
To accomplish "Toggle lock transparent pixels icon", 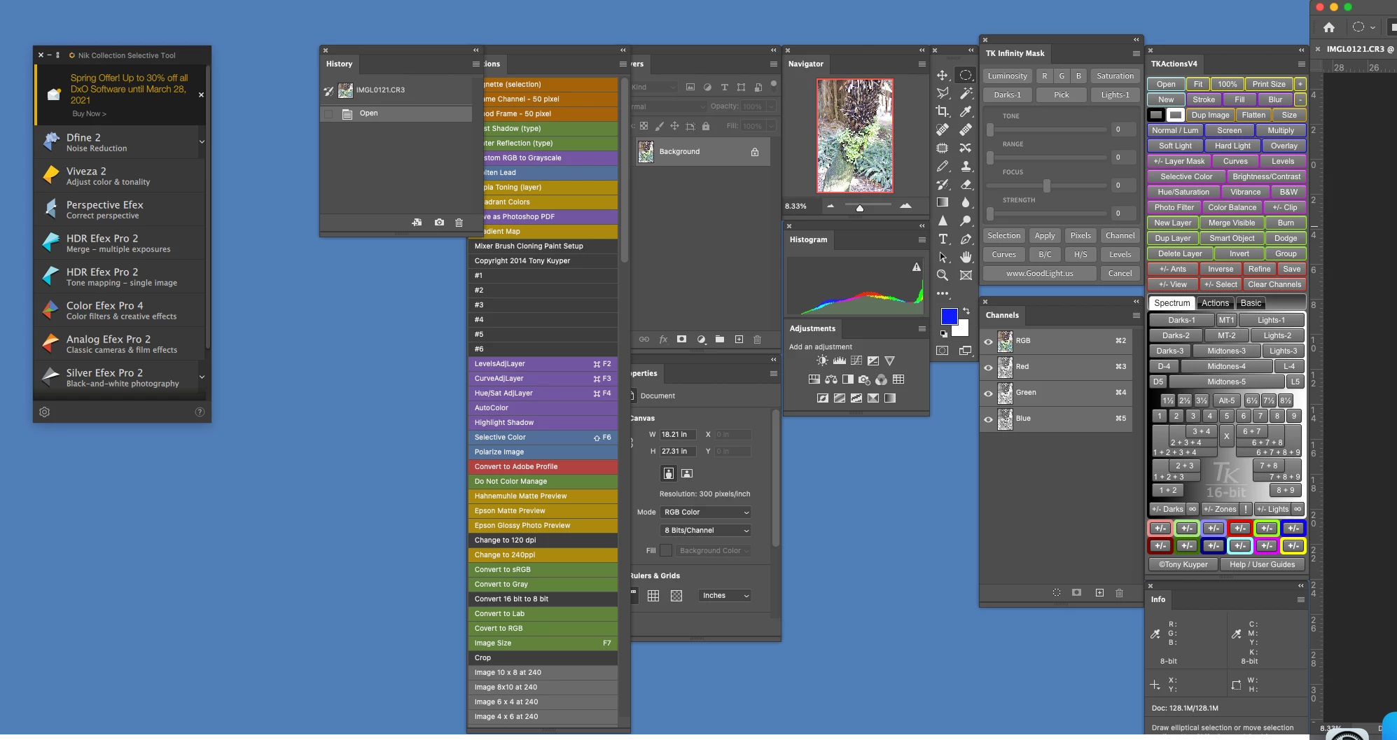I will 644,126.
